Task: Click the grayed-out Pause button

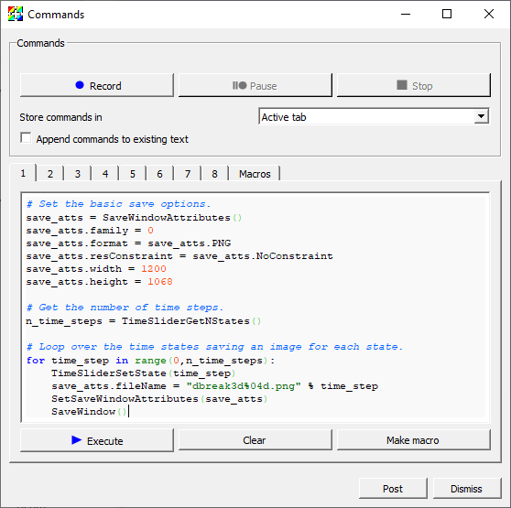Action: click(x=255, y=85)
